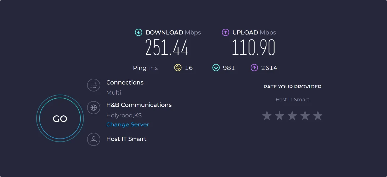Rate Host IT Smart five stars

318,116
